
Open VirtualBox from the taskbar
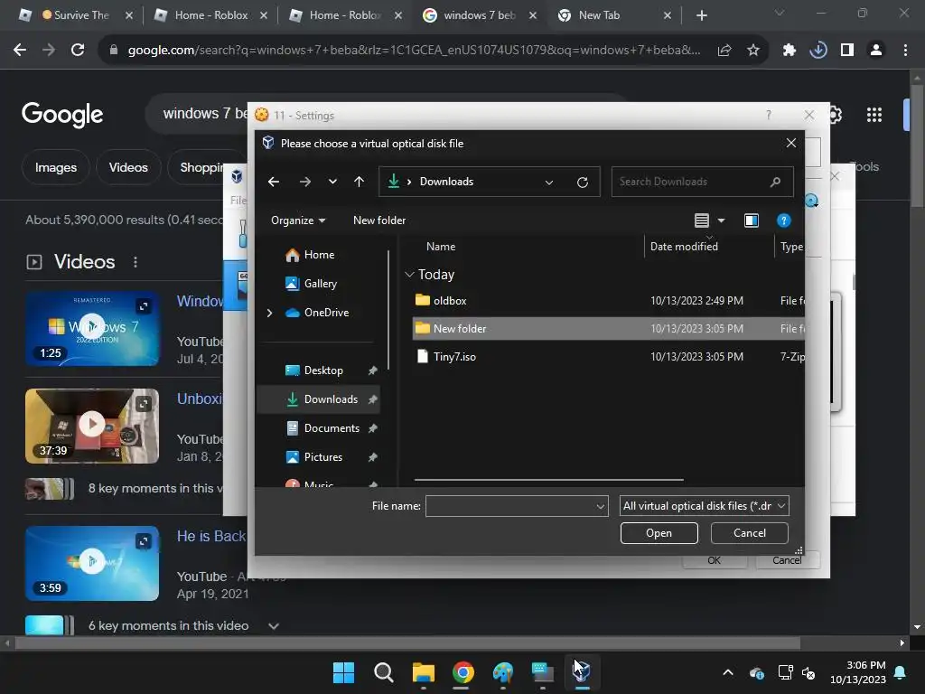(582, 672)
